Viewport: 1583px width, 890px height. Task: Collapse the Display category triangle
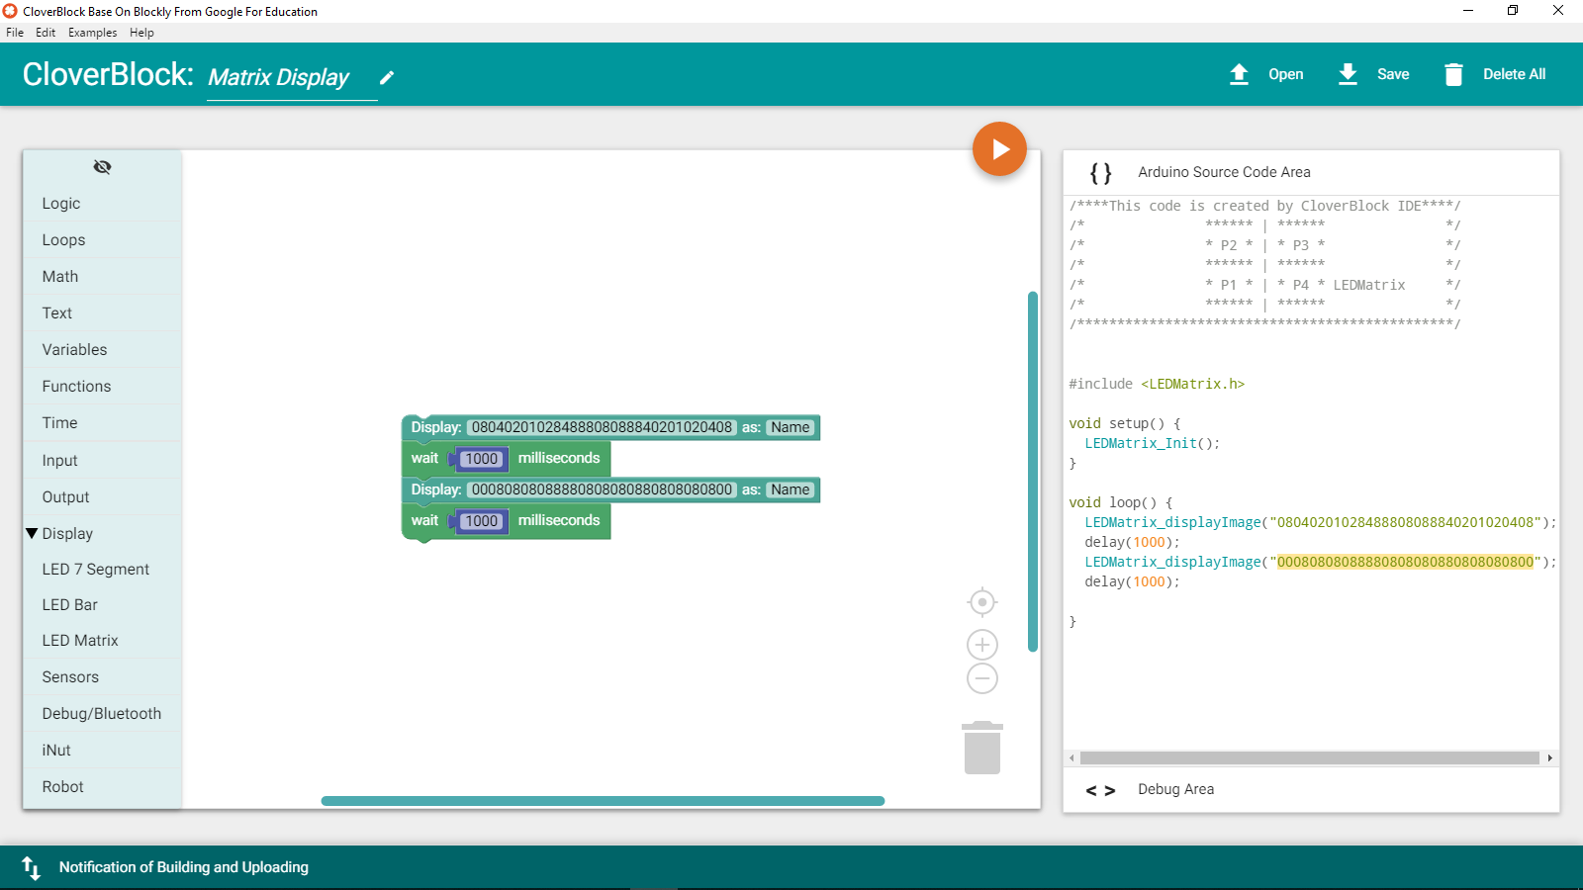(32, 533)
